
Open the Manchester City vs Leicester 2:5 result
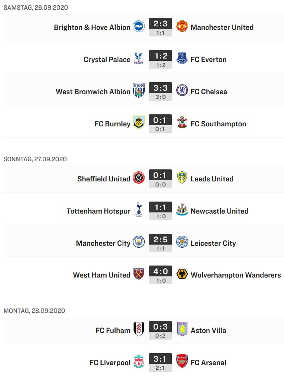pos(160,240)
